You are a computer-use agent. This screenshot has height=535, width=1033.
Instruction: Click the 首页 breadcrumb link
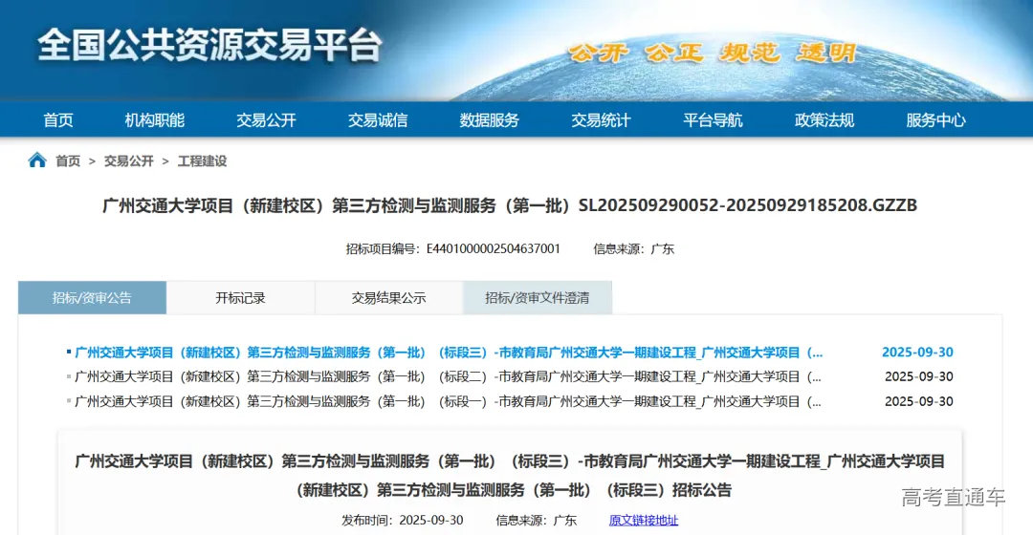[x=68, y=161]
